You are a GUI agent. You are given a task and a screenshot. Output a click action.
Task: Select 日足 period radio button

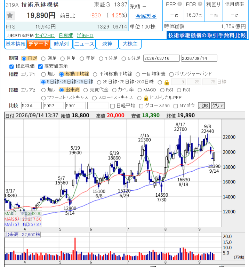coord(24,59)
